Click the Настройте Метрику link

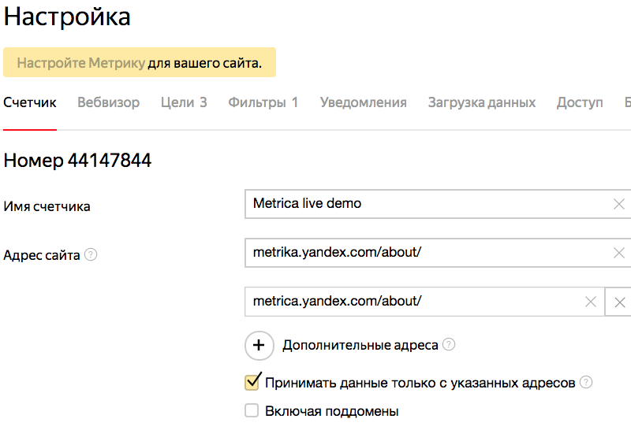(x=81, y=63)
